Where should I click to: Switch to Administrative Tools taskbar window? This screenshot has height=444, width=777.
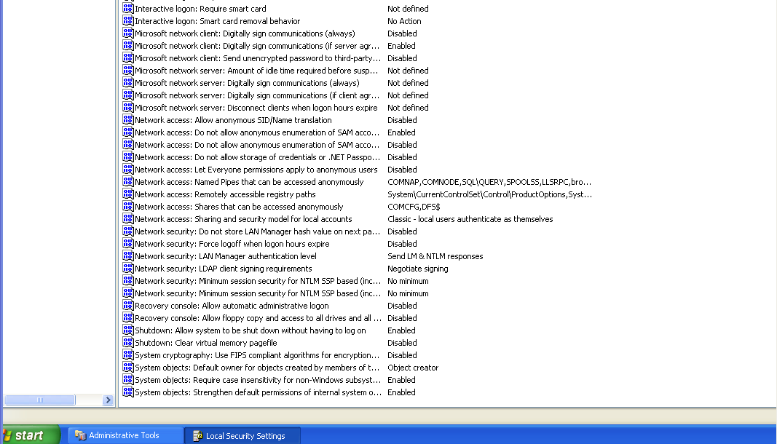125,435
